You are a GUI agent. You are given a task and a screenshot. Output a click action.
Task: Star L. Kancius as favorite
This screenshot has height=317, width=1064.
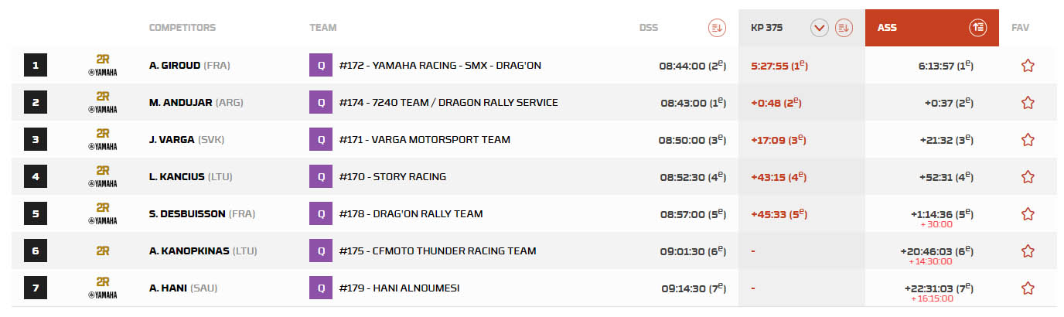[1028, 177]
